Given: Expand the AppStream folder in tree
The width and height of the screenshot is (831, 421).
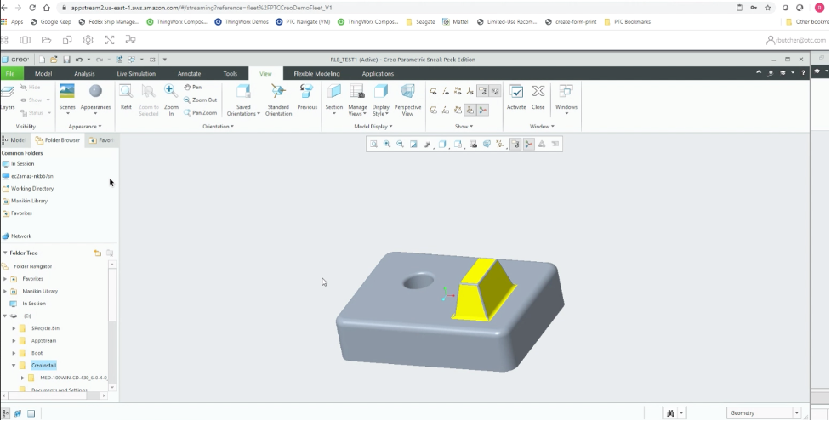Looking at the screenshot, I should (x=14, y=340).
